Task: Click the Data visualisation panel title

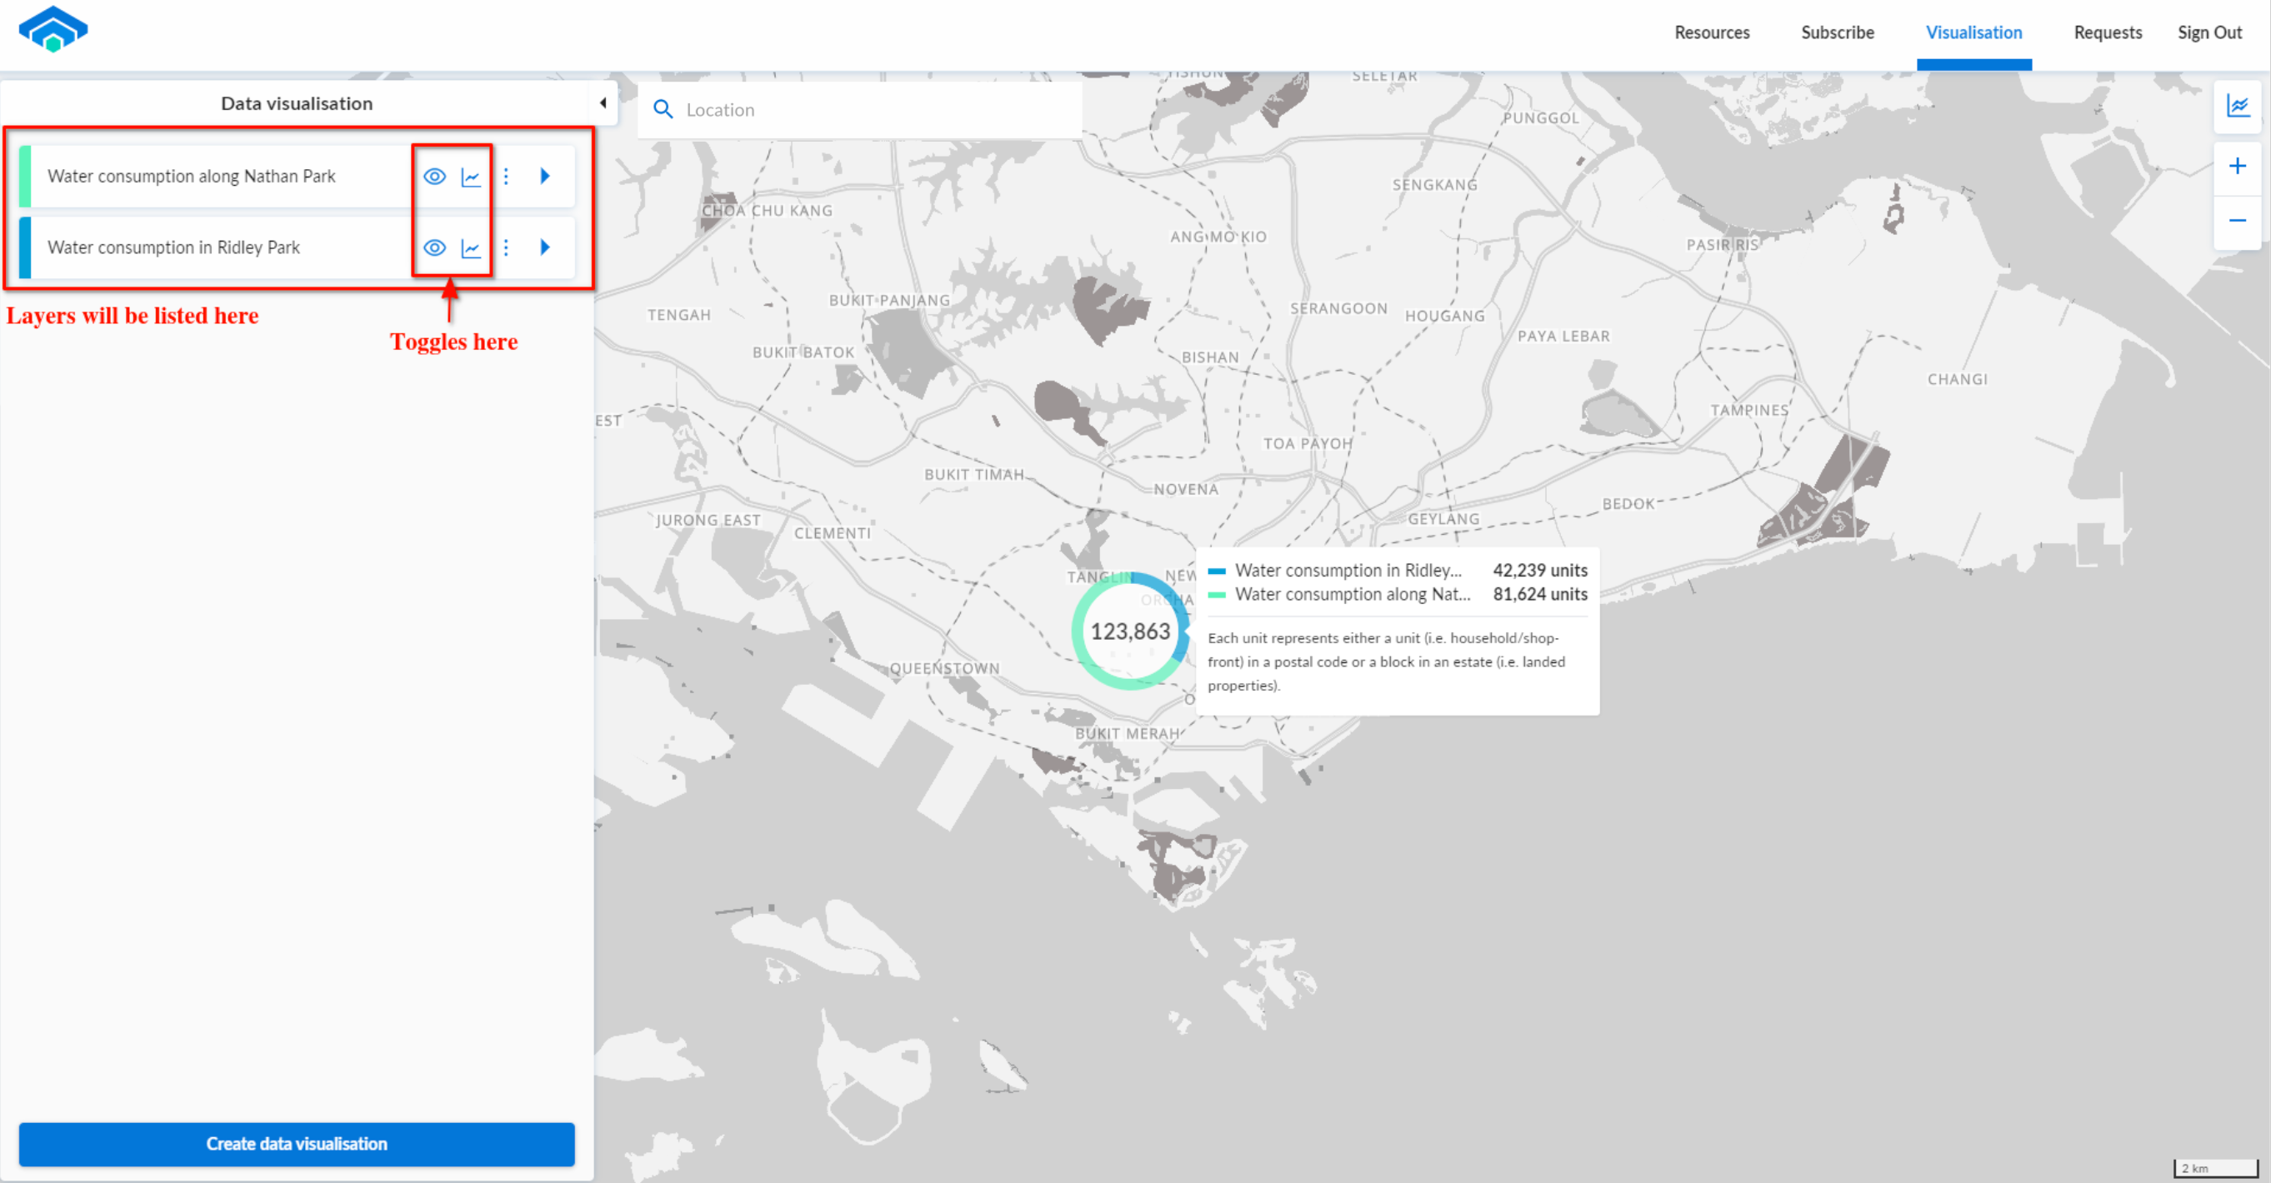Action: [x=297, y=103]
